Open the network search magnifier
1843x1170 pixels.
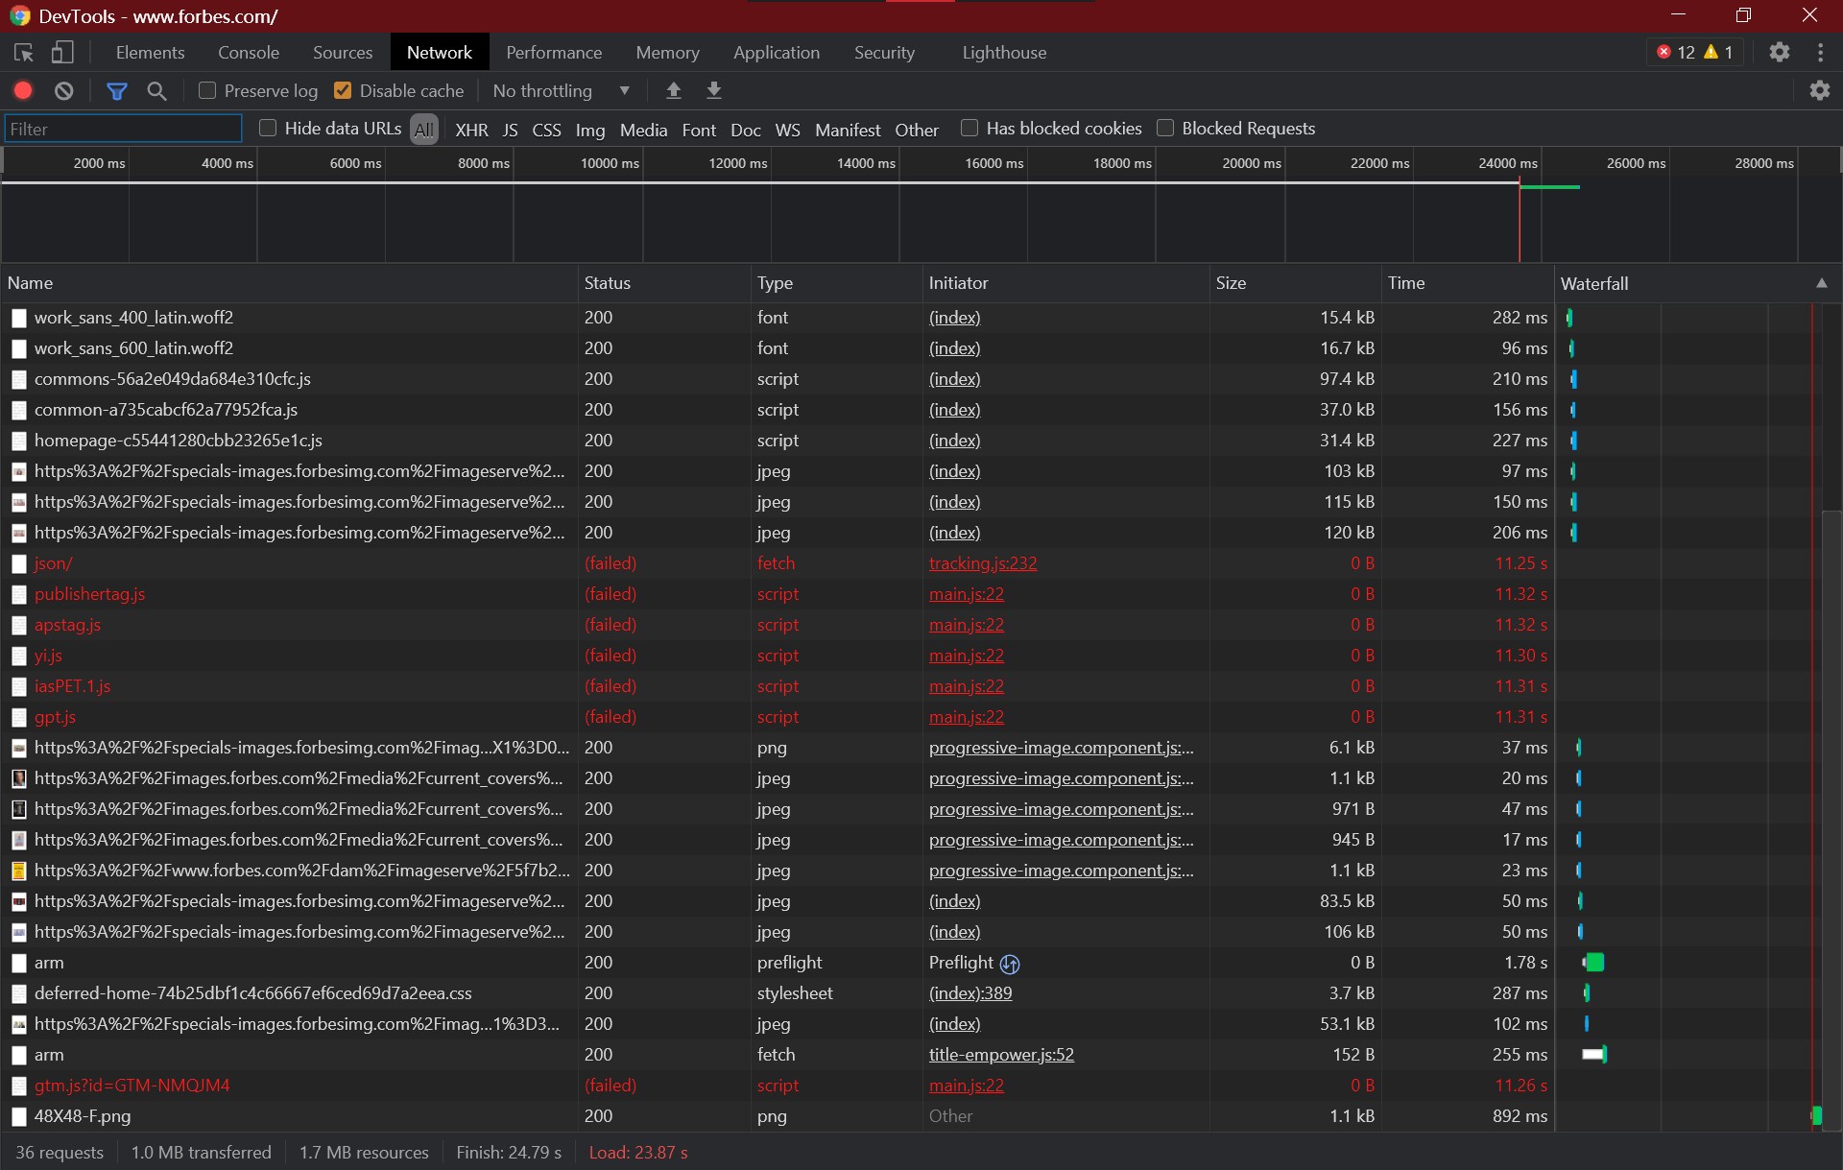pyautogui.click(x=156, y=91)
